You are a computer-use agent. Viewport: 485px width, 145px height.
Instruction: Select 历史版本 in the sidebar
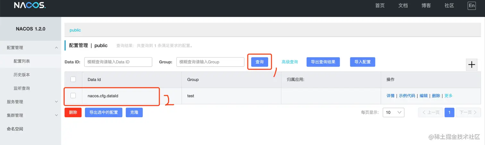(x=30, y=75)
